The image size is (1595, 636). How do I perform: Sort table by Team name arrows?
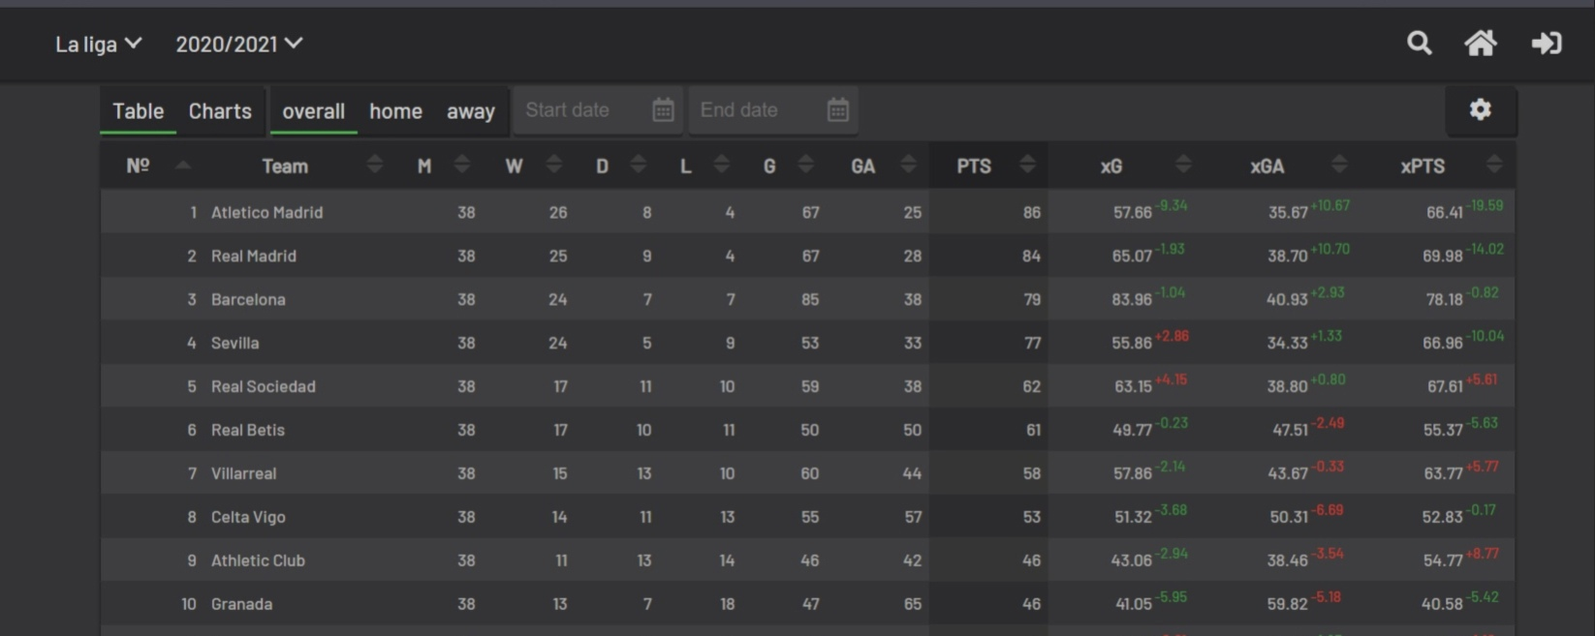click(374, 165)
